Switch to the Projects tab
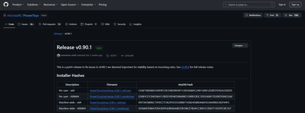This screenshot has width=305, height=113. coord(89,24)
